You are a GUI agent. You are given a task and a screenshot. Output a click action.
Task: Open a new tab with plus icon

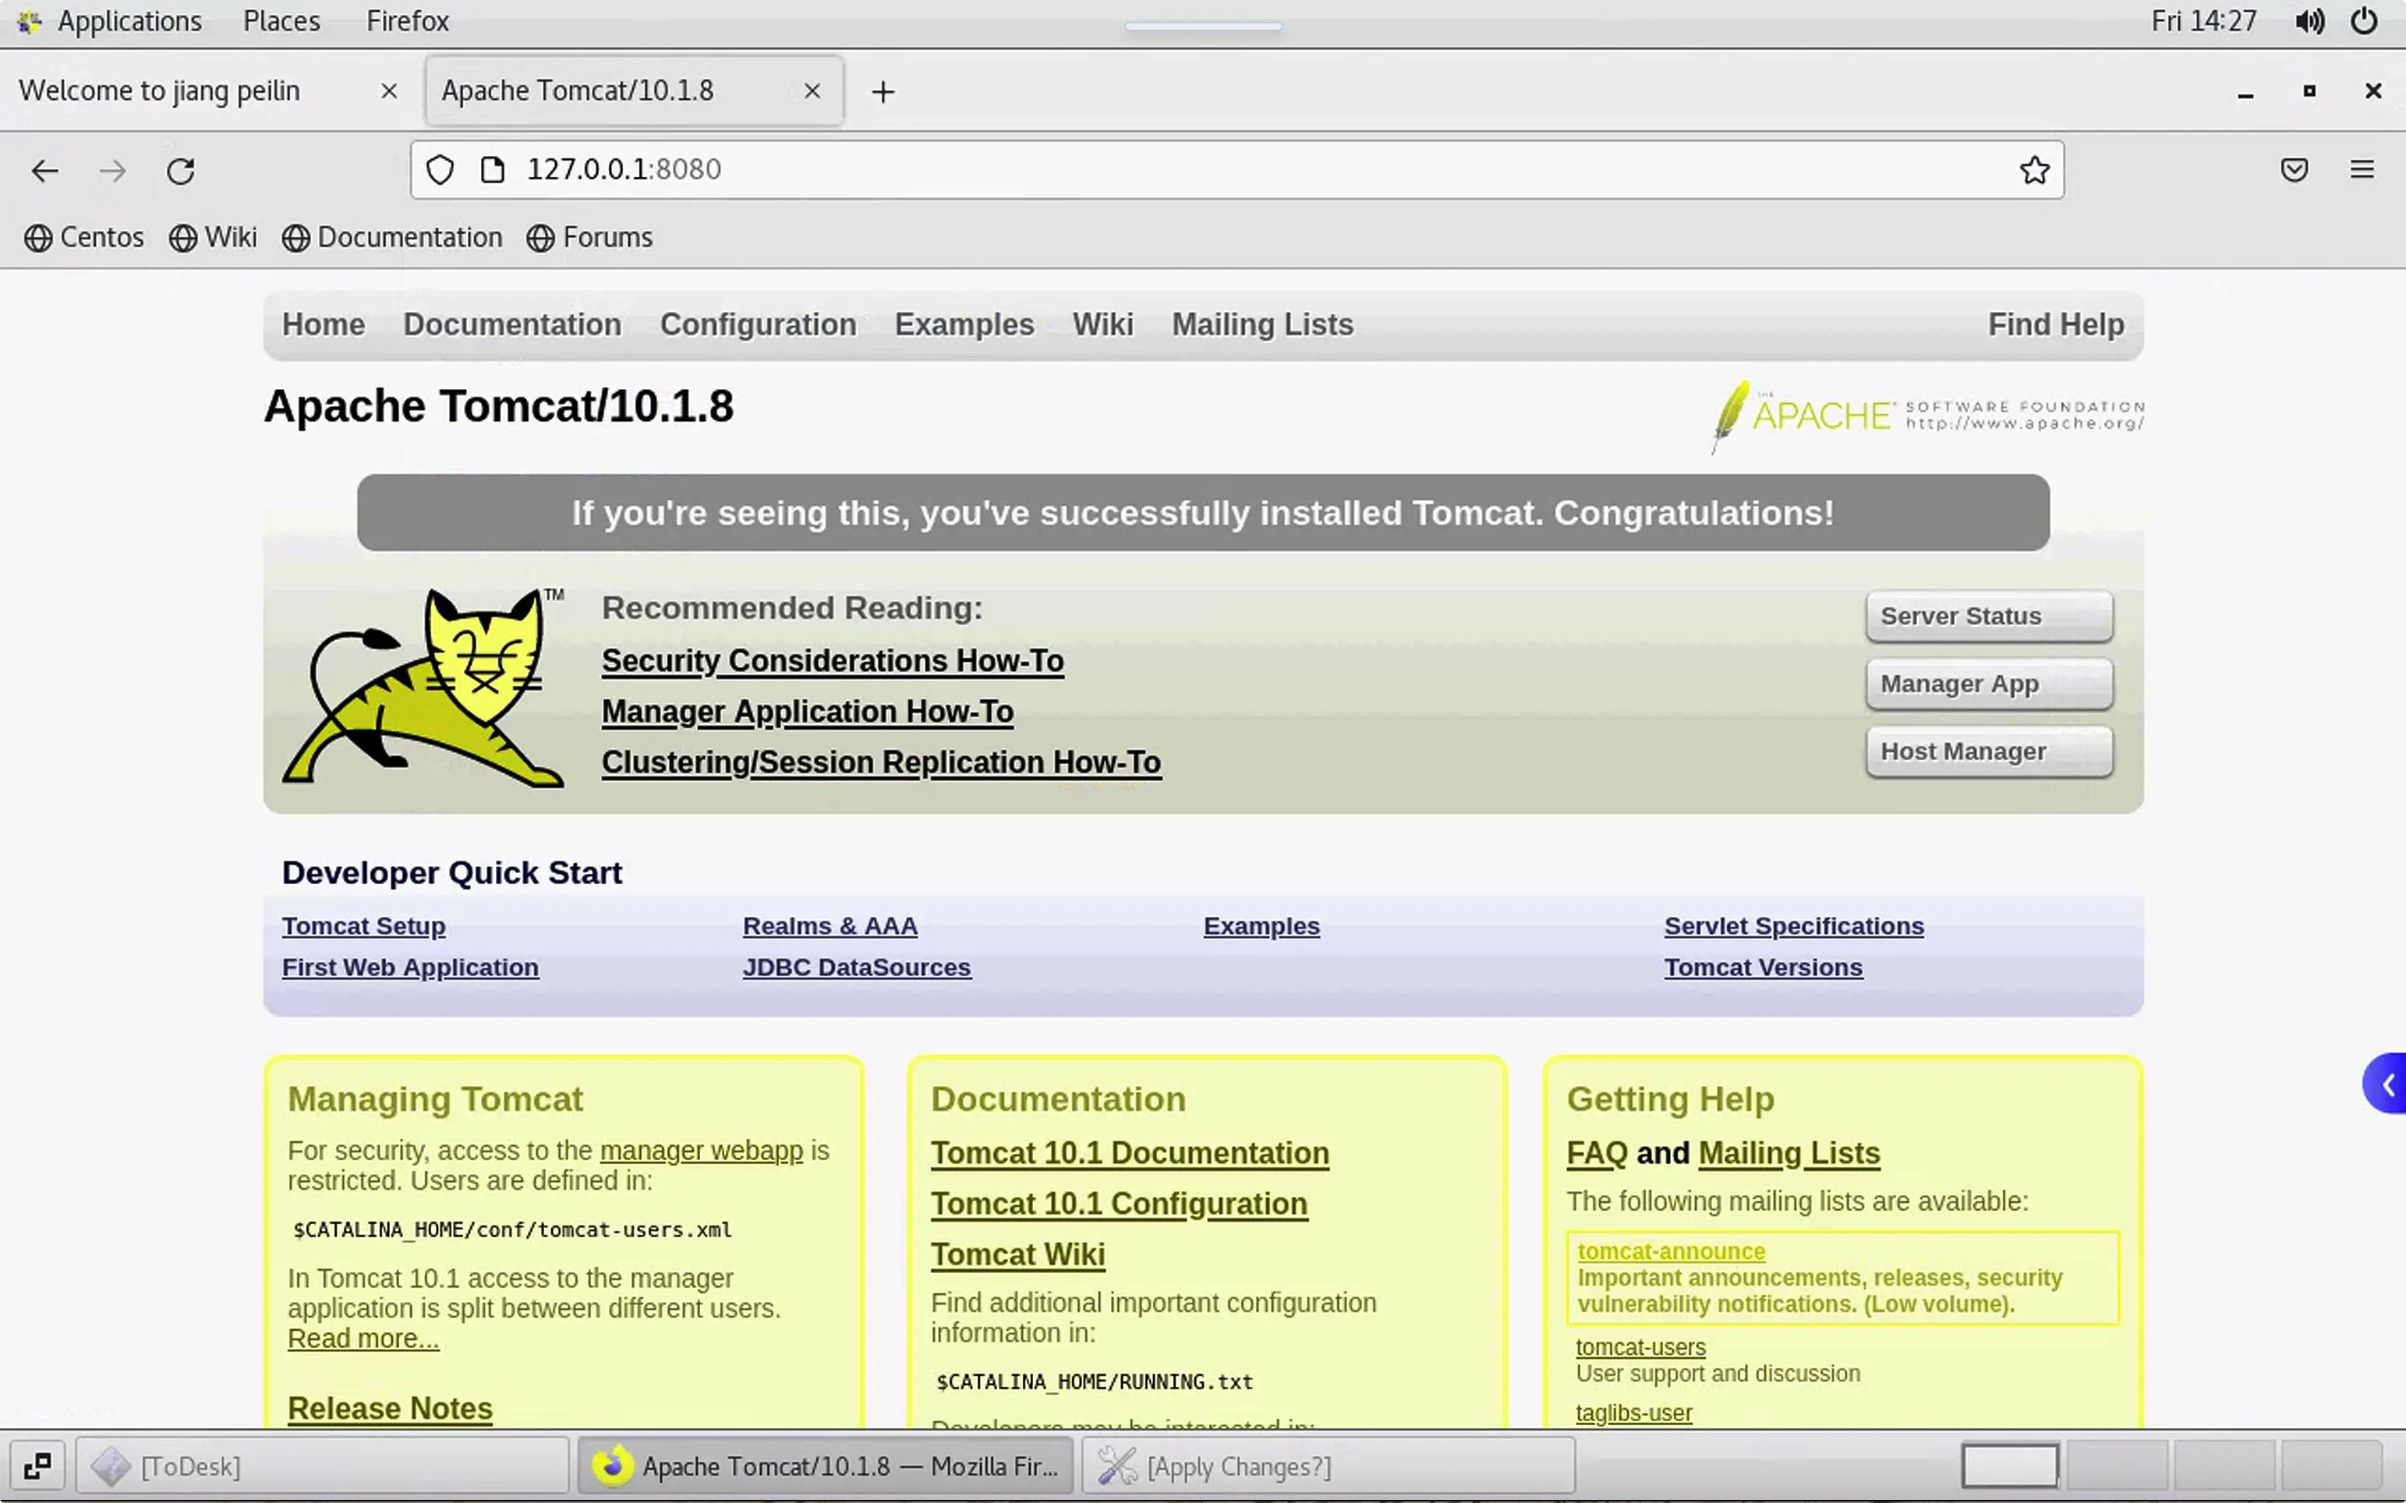click(x=883, y=93)
